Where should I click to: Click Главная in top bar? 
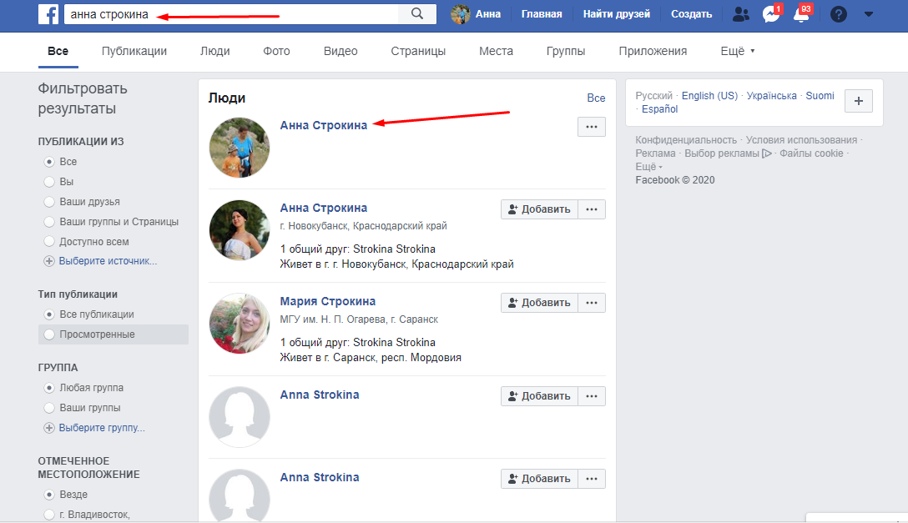(542, 14)
